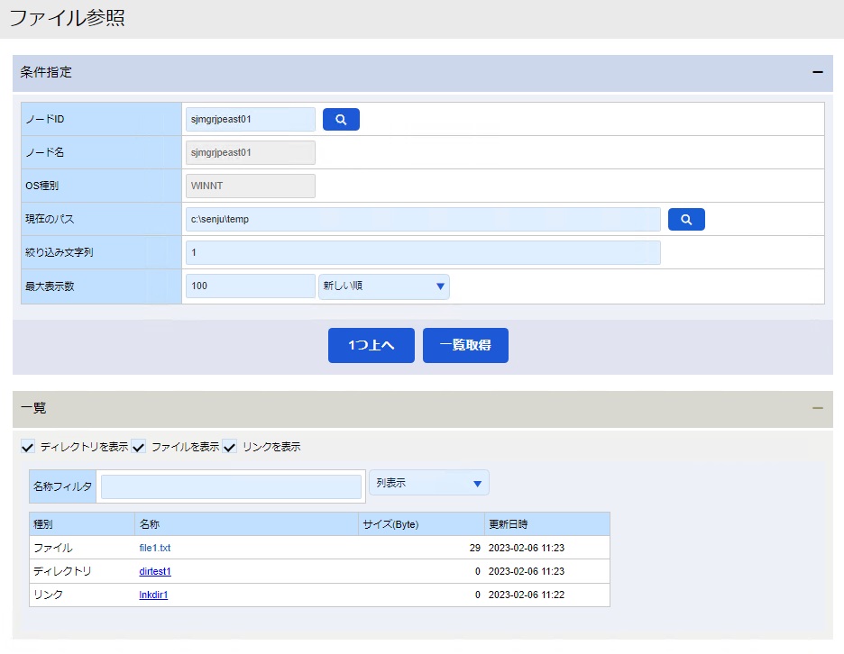844x654 pixels.
Task: Click the 更新日時 column header
Action: coord(547,524)
